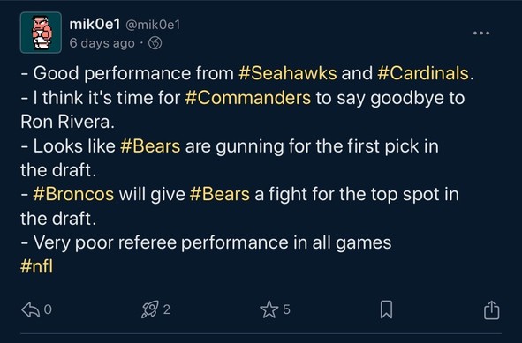522x343 pixels.
Task: Open the #Cardinals hashtag
Action: [423, 73]
